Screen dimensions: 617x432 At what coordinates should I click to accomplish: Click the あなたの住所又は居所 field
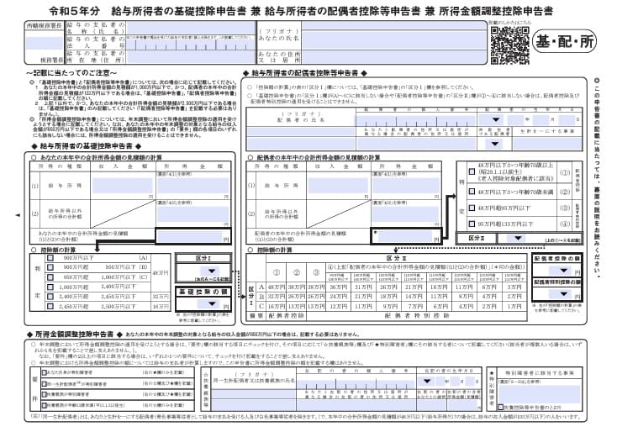(393, 56)
